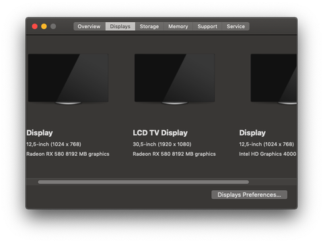Click 'Radeon RX 580 8192 MB graphics' under LCD TV Display
This screenshot has width=323, height=243.
click(x=174, y=154)
